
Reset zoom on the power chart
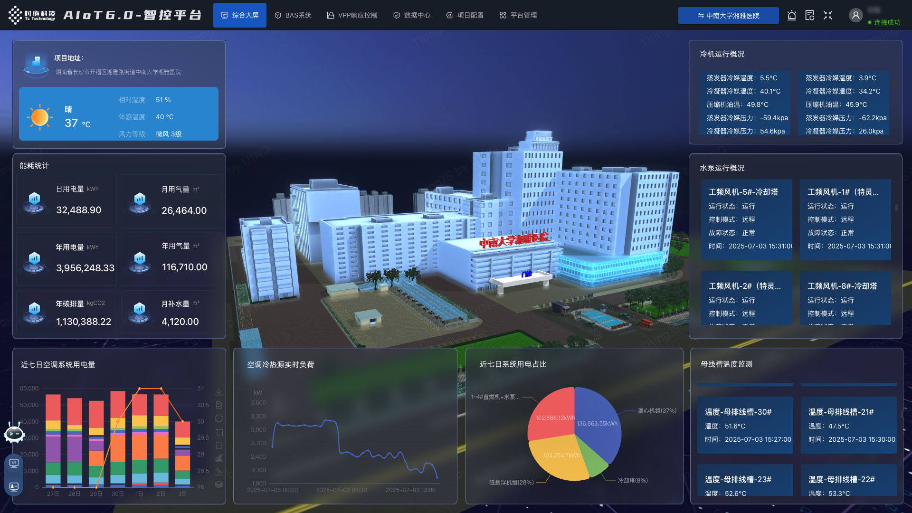[x=219, y=445]
